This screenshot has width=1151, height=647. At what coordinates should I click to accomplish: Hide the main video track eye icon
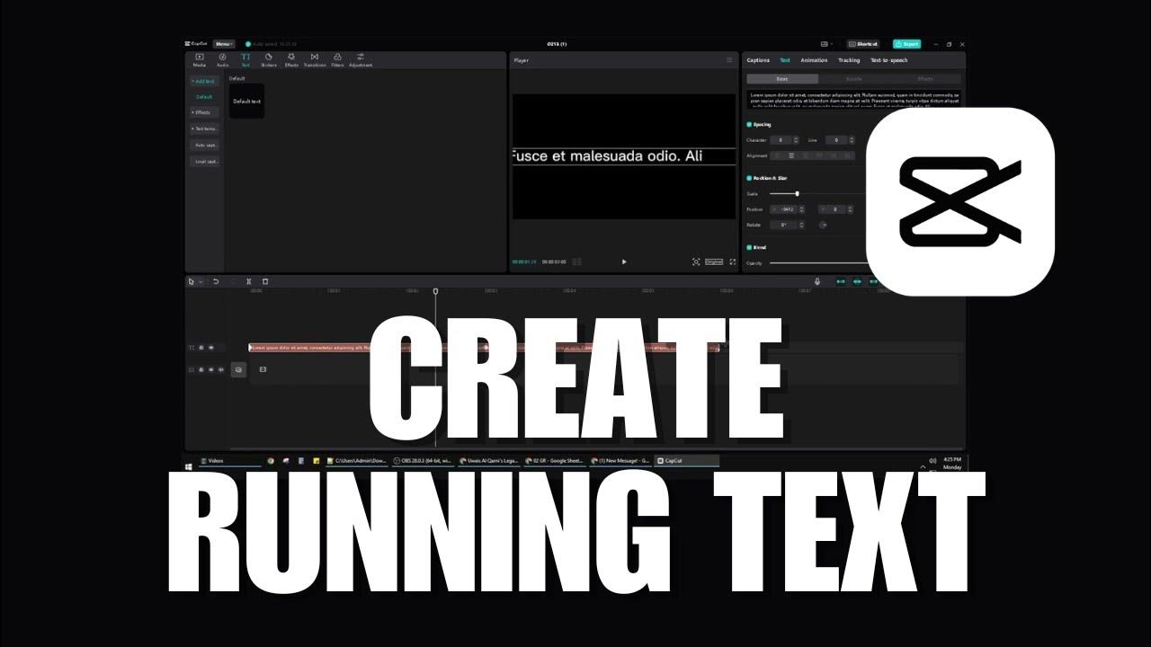[x=211, y=369]
